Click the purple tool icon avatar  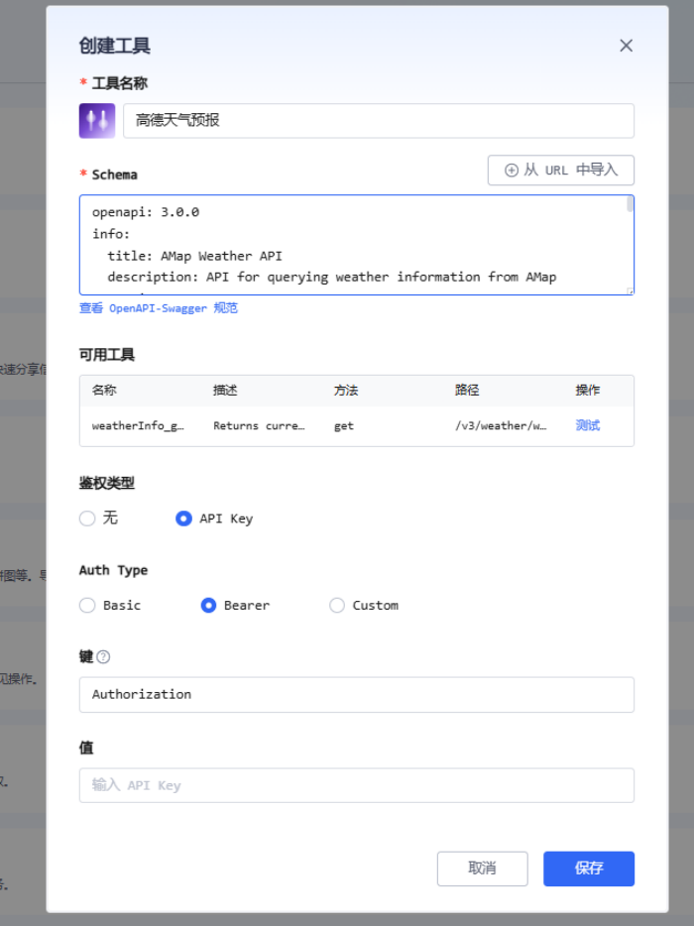pyautogui.click(x=97, y=121)
